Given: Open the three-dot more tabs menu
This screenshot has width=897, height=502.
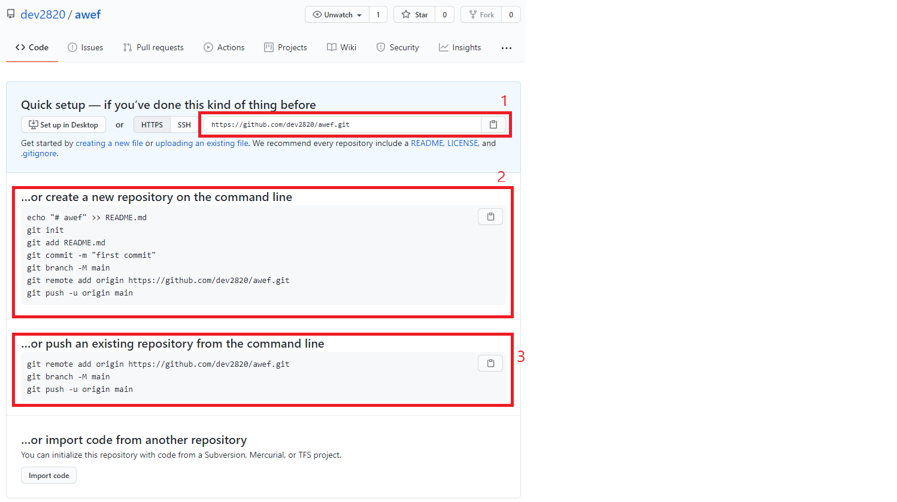Looking at the screenshot, I should (507, 48).
